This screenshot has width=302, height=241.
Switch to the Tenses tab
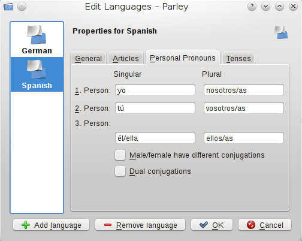(238, 59)
